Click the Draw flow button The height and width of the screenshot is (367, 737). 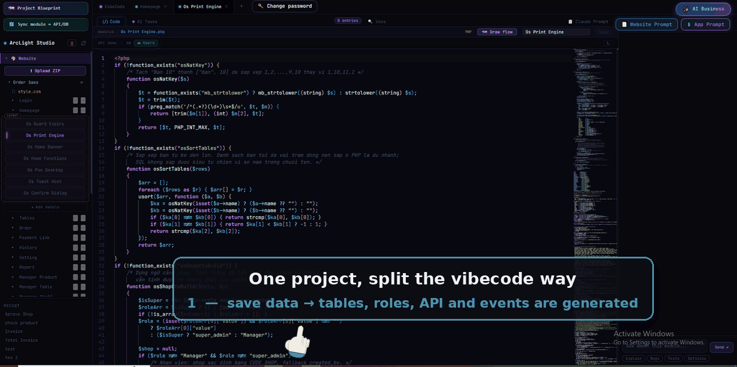(x=497, y=32)
